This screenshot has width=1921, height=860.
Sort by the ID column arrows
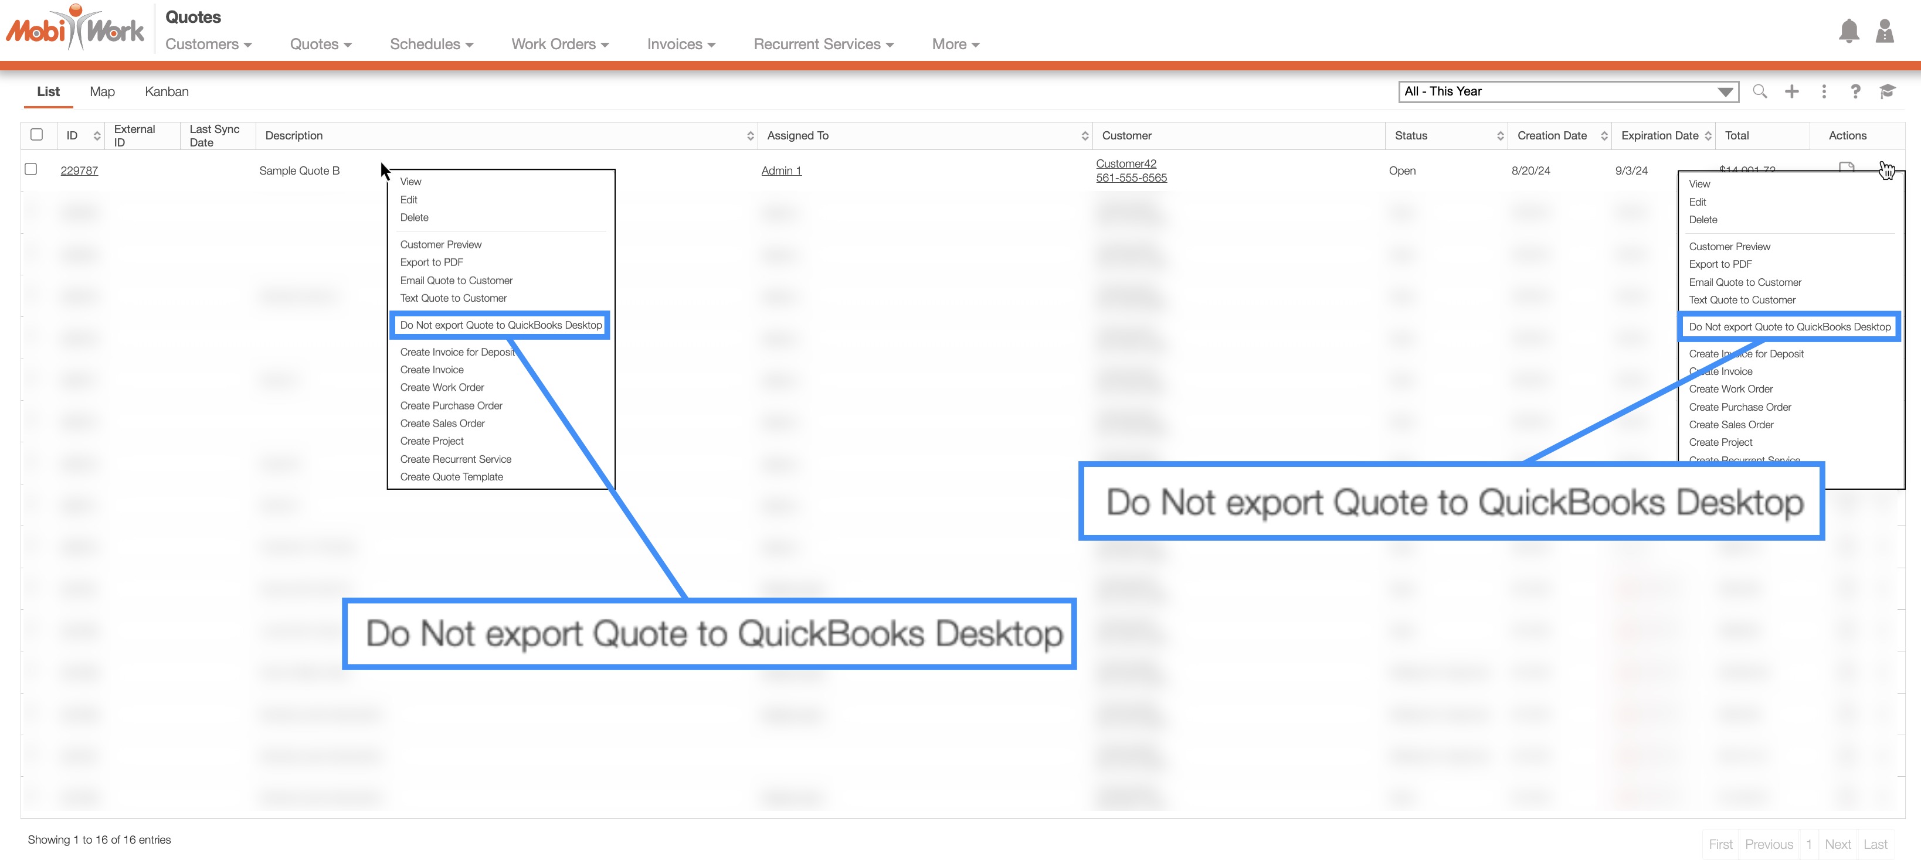pyautogui.click(x=97, y=136)
